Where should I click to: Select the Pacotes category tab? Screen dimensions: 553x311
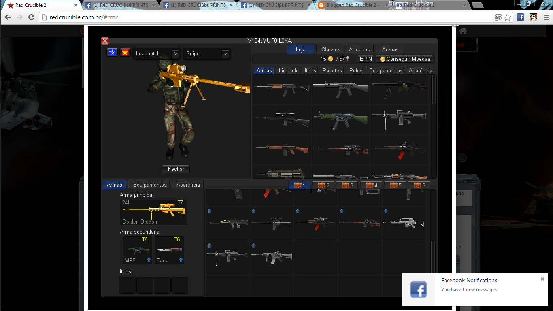click(332, 70)
